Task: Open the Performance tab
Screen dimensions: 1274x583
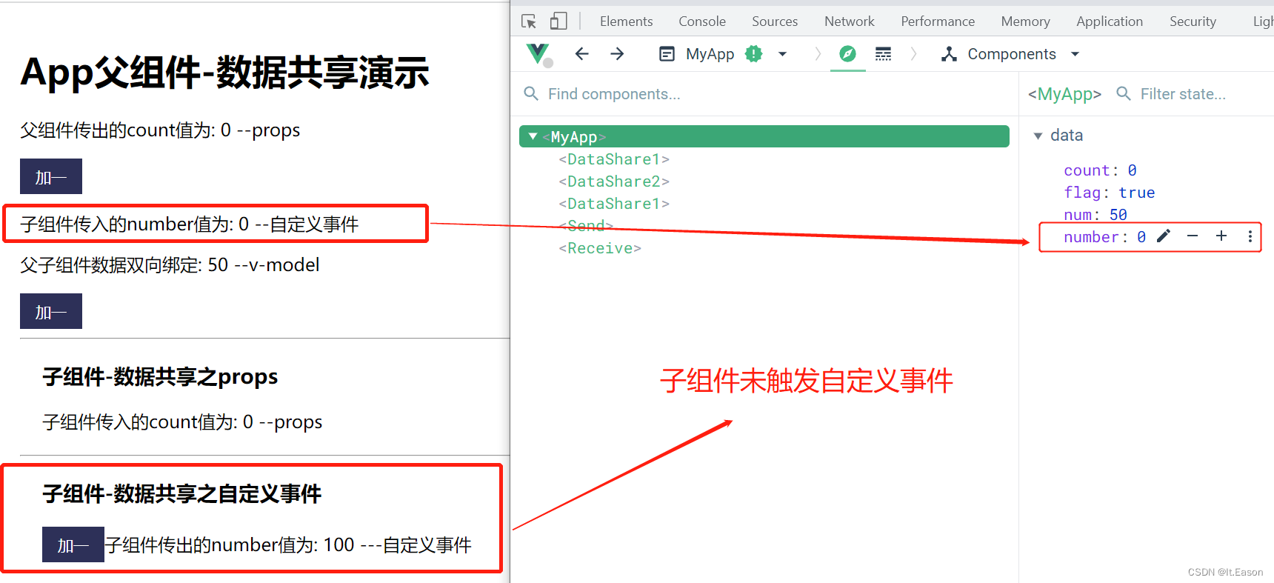Action: (x=938, y=21)
